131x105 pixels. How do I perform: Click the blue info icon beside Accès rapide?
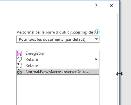tap(97, 32)
